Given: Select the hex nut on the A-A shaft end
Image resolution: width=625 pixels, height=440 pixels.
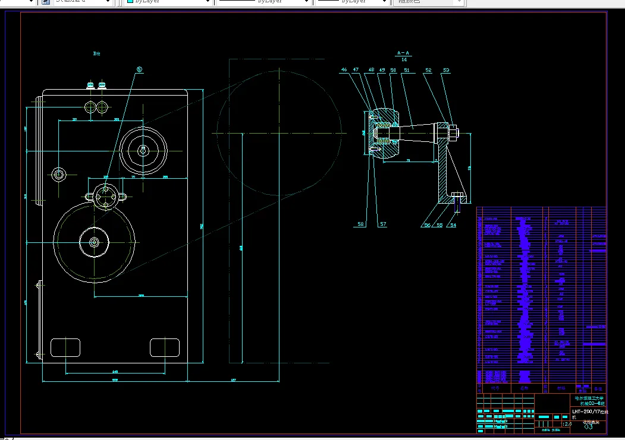Looking at the screenshot, I should (454, 133).
